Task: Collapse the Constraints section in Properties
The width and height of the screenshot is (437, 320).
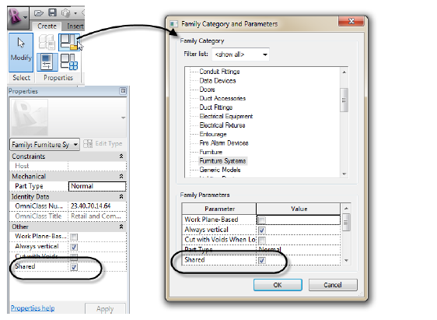Action: (x=121, y=156)
